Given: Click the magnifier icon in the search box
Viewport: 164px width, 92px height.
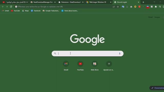Looking at the screenshot, I should [55, 53].
